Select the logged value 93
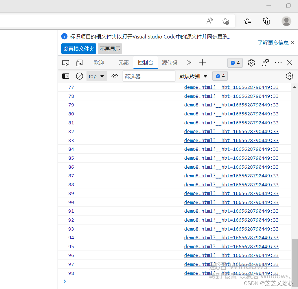298x289 pixels. [x=71, y=229]
